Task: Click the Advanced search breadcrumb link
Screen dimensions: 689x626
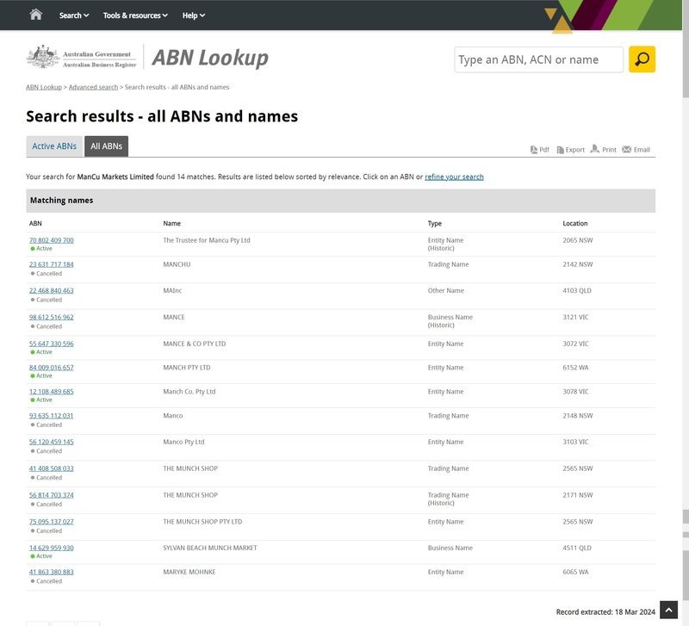Action: click(x=93, y=87)
